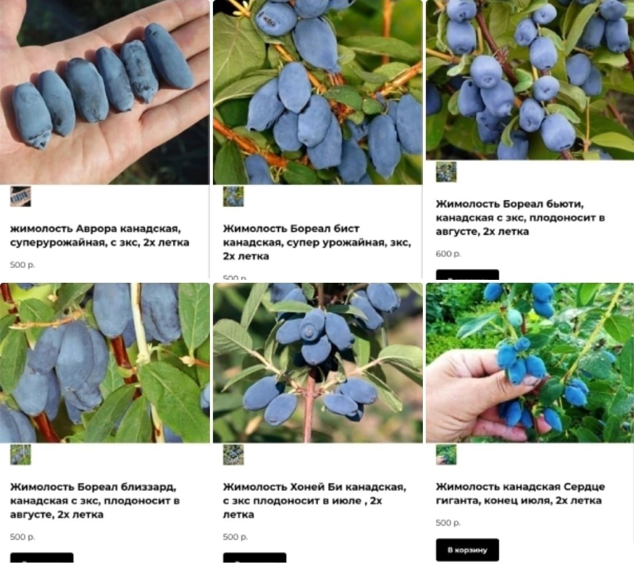Open the 'Жимолость Бореал бьюти' product title
The width and height of the screenshot is (634, 572).
point(520,218)
